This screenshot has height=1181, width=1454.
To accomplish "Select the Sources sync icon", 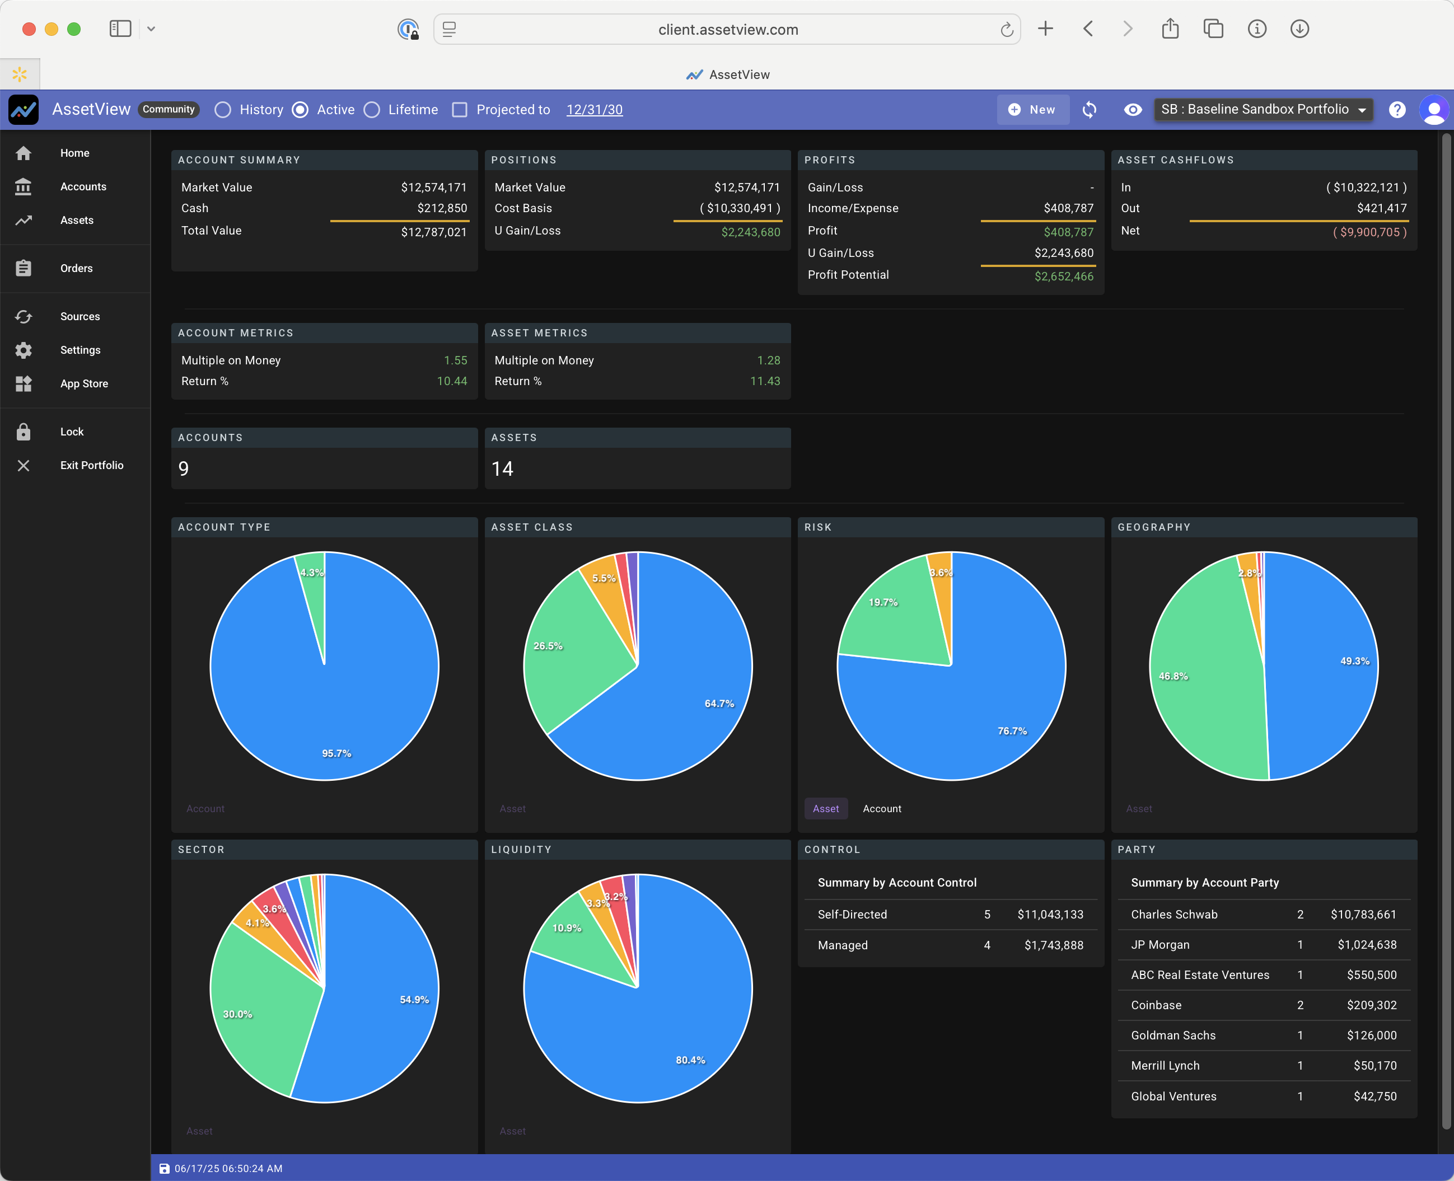I will pyautogui.click(x=24, y=316).
